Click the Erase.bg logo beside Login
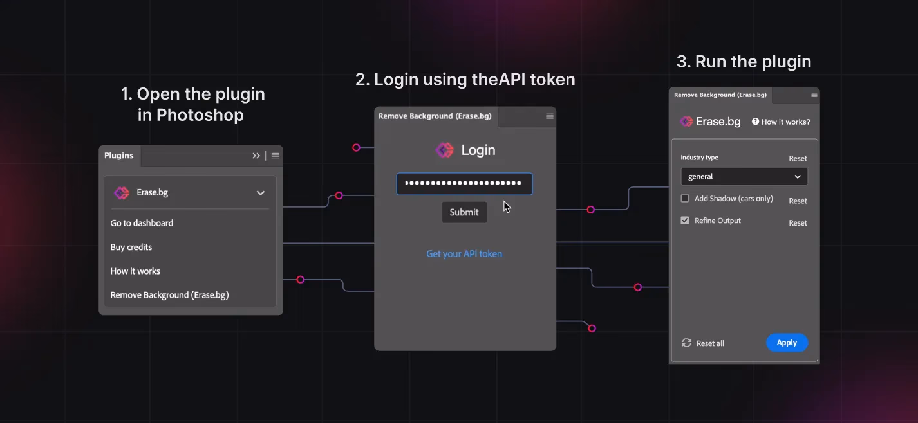The width and height of the screenshot is (918, 423). point(444,150)
